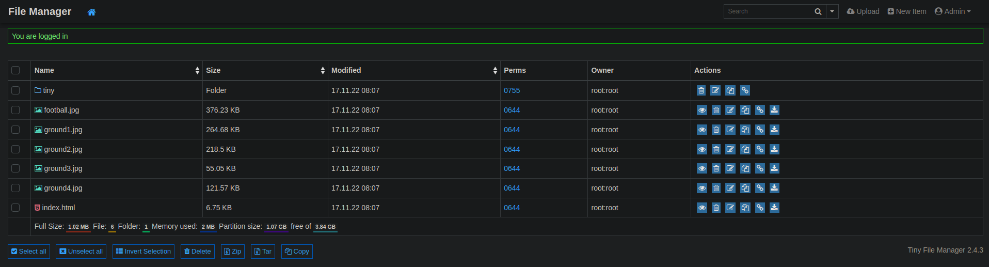Click inside the Search input field
989x267 pixels.
pos(767,11)
